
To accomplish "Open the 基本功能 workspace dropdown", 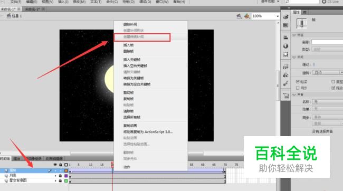I will pos(270,2).
